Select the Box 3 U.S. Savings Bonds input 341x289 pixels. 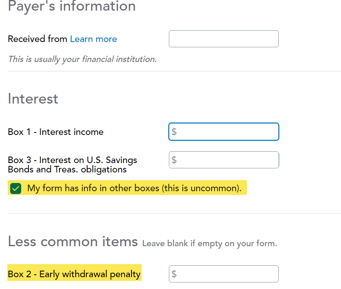(x=228, y=160)
